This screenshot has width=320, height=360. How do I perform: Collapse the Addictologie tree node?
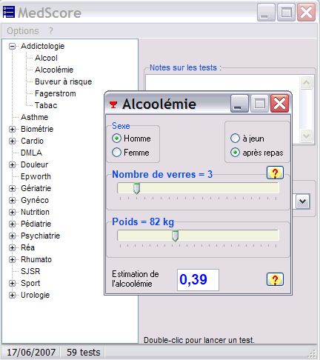click(x=12, y=46)
